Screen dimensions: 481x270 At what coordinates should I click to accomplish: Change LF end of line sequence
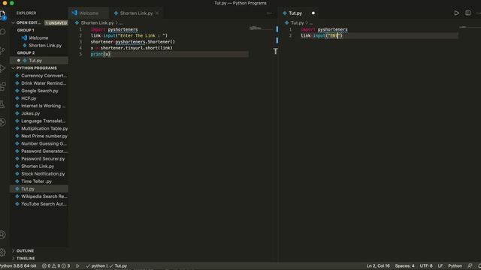(440, 266)
